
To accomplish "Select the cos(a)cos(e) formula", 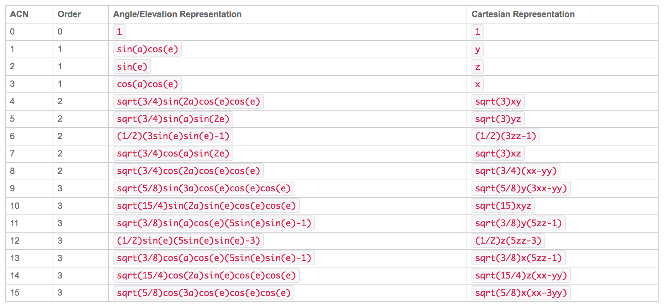I will [148, 84].
